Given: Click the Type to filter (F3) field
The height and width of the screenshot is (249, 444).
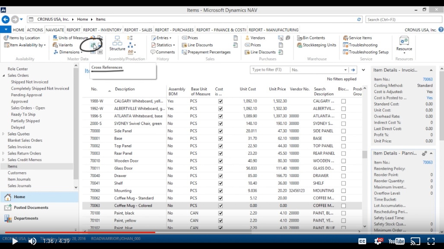Looking at the screenshot, I should (x=270, y=70).
